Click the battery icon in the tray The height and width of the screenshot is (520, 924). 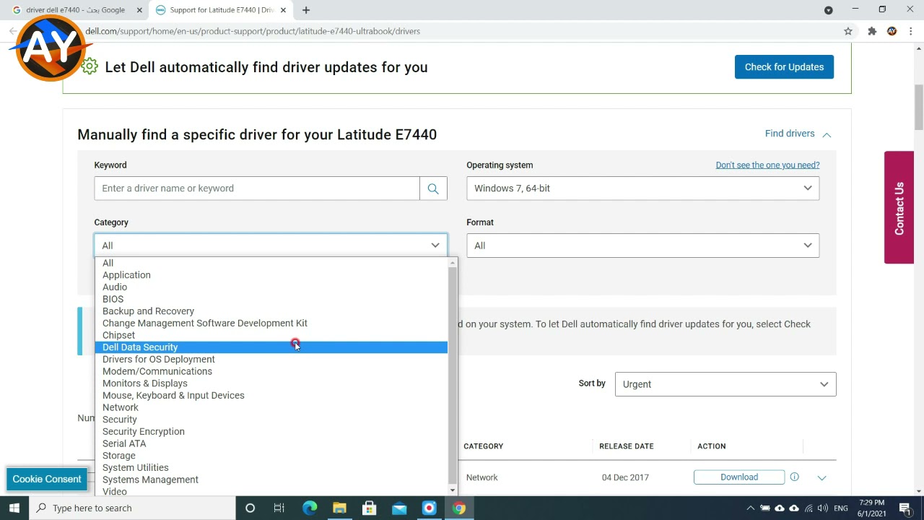[765, 508]
